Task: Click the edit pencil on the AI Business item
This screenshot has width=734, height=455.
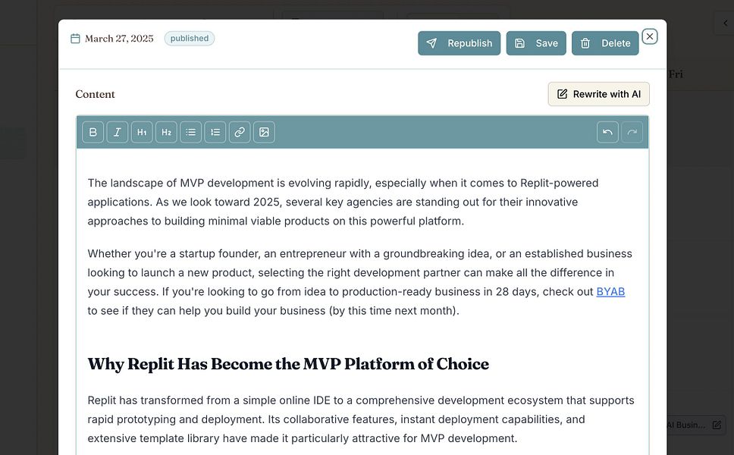Action: click(717, 425)
